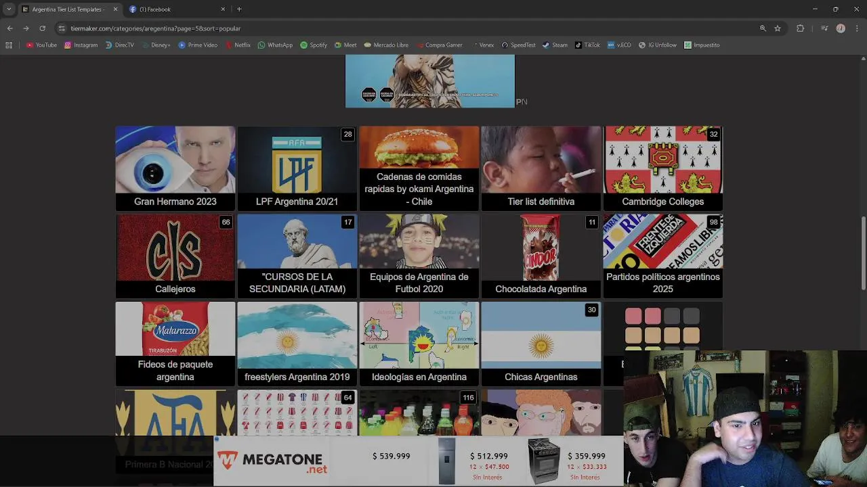This screenshot has width=867, height=487.
Task: Switch to the Facebook tab
Action: tap(177, 9)
